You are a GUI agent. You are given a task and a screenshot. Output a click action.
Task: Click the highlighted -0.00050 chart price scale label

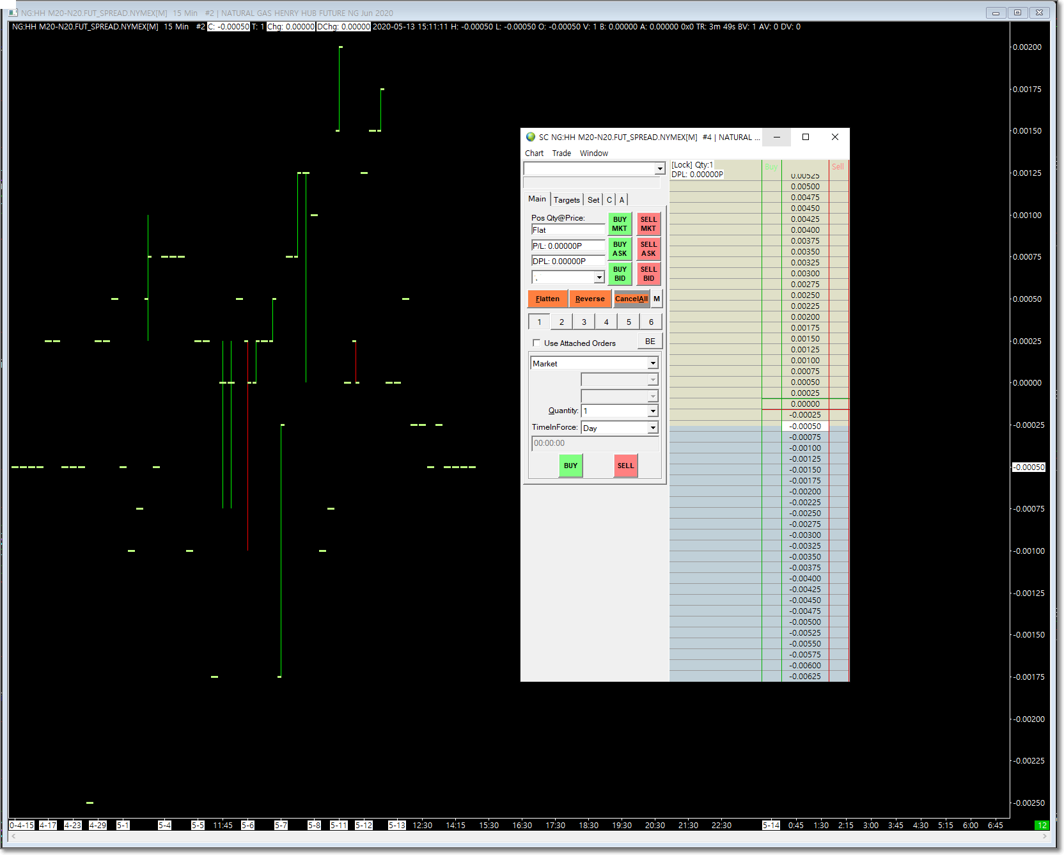pos(1029,467)
